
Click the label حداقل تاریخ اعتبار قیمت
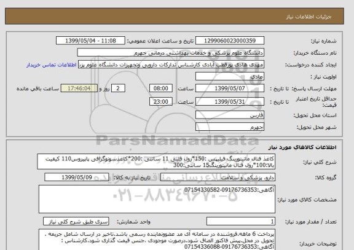[x=316, y=102]
